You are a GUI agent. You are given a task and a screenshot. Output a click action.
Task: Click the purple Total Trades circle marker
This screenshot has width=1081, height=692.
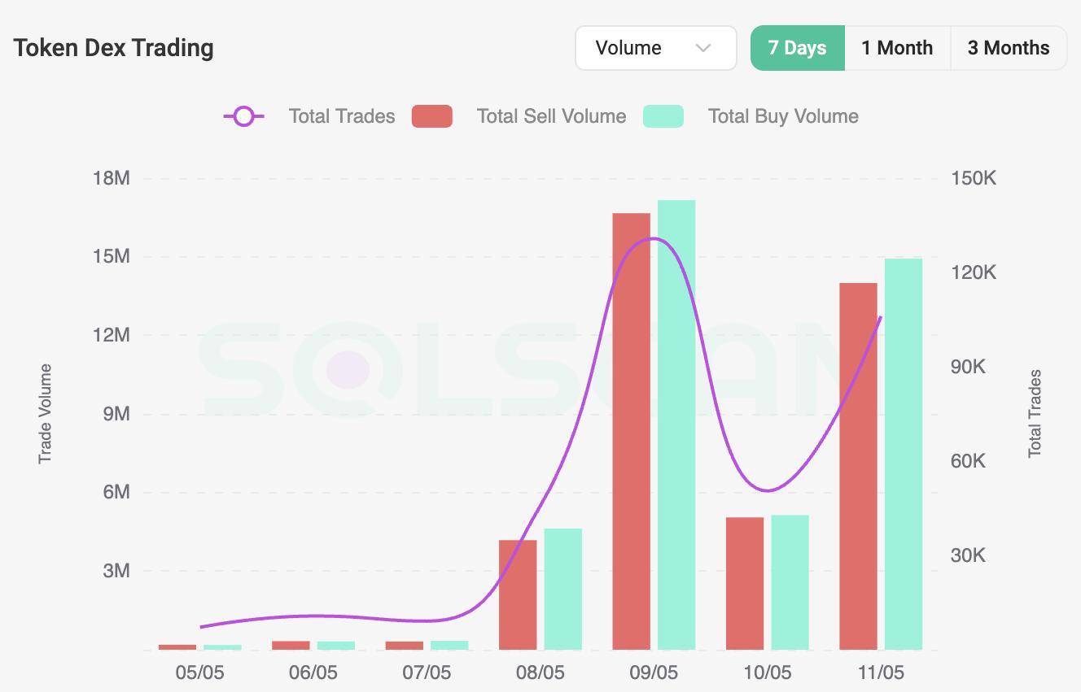[x=242, y=116]
